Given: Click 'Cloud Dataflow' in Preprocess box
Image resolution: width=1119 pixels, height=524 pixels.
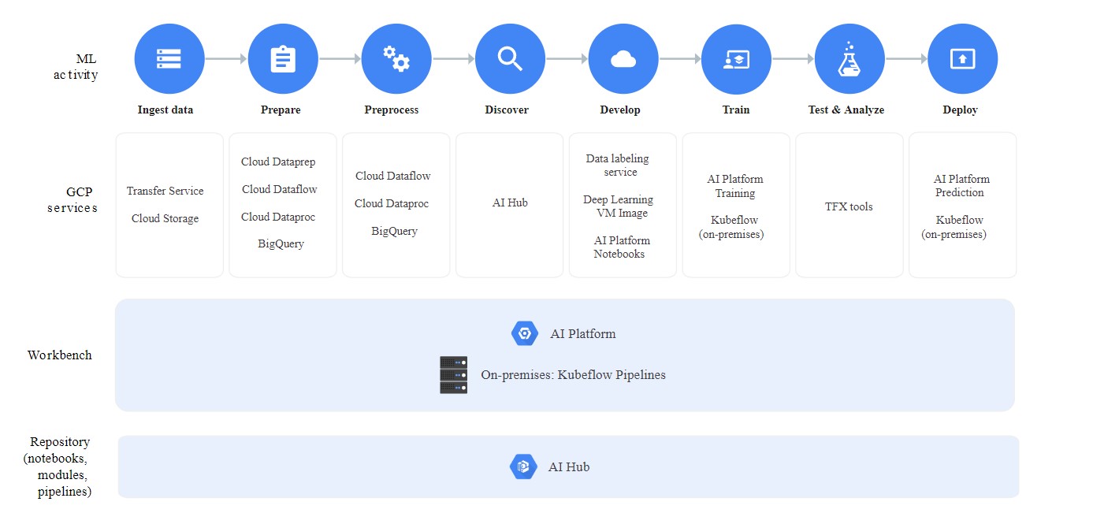Looking at the screenshot, I should coord(393,176).
